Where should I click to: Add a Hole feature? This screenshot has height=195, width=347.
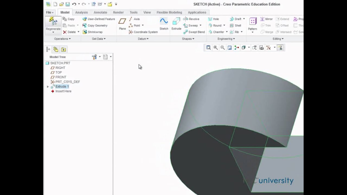coord(213,19)
